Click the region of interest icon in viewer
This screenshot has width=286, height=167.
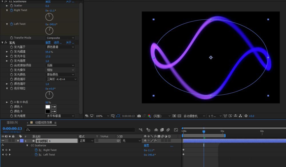(174, 116)
